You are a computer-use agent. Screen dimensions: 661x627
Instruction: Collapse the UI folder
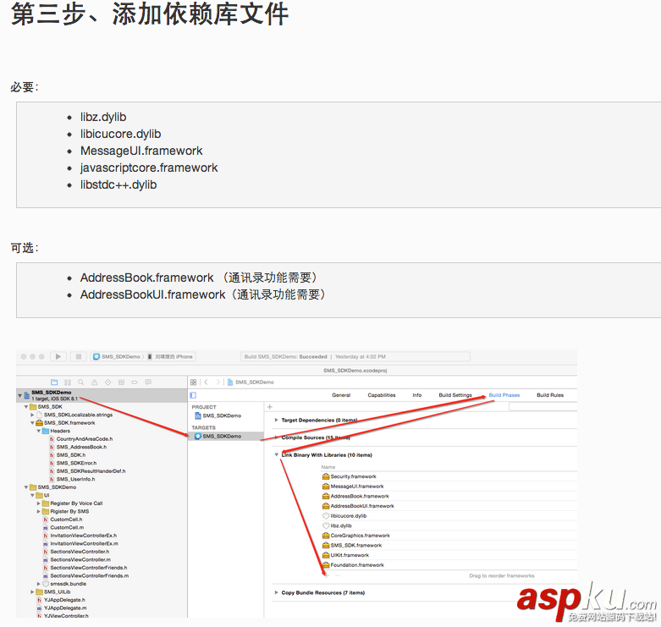tap(32, 496)
